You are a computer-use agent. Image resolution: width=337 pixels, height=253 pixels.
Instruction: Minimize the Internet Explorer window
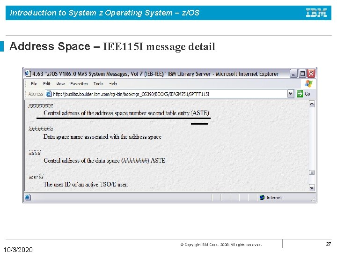(293, 74)
